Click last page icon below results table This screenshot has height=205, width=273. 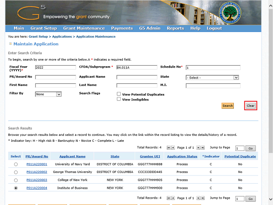point(203,198)
